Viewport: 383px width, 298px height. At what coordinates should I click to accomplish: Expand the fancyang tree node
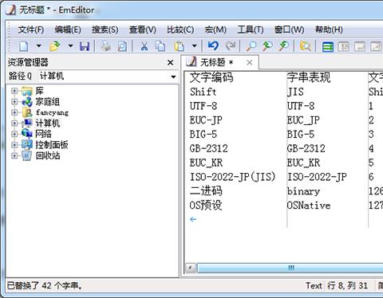click(x=14, y=112)
